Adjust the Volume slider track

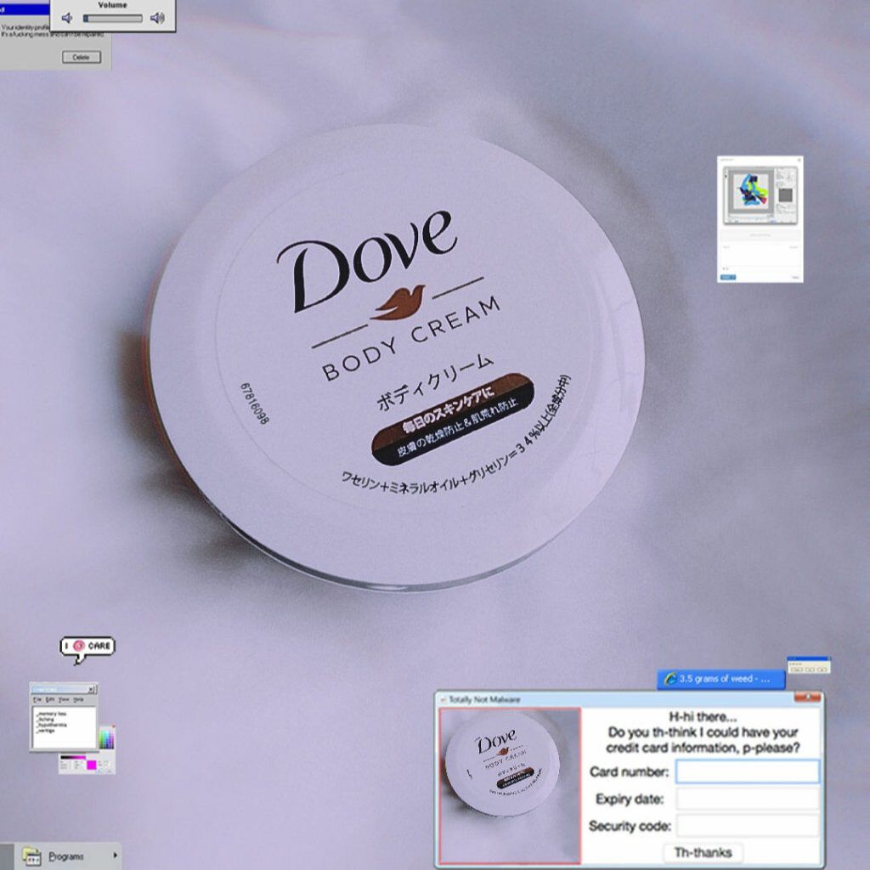pyautogui.click(x=112, y=18)
